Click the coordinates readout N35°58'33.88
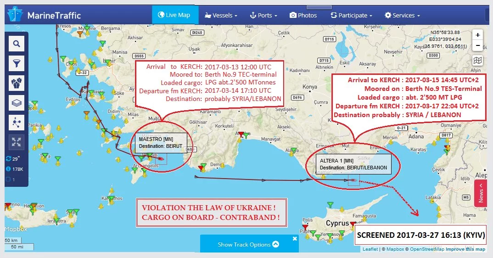The width and height of the screenshot is (493, 258). [445, 33]
